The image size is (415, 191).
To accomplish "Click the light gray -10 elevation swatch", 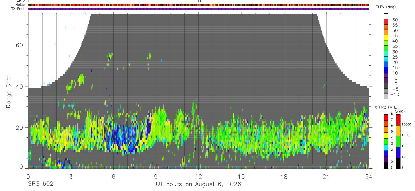I will tap(386, 97).
